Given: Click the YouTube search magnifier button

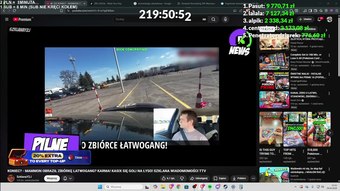Looking at the screenshot, I should pos(213,19).
